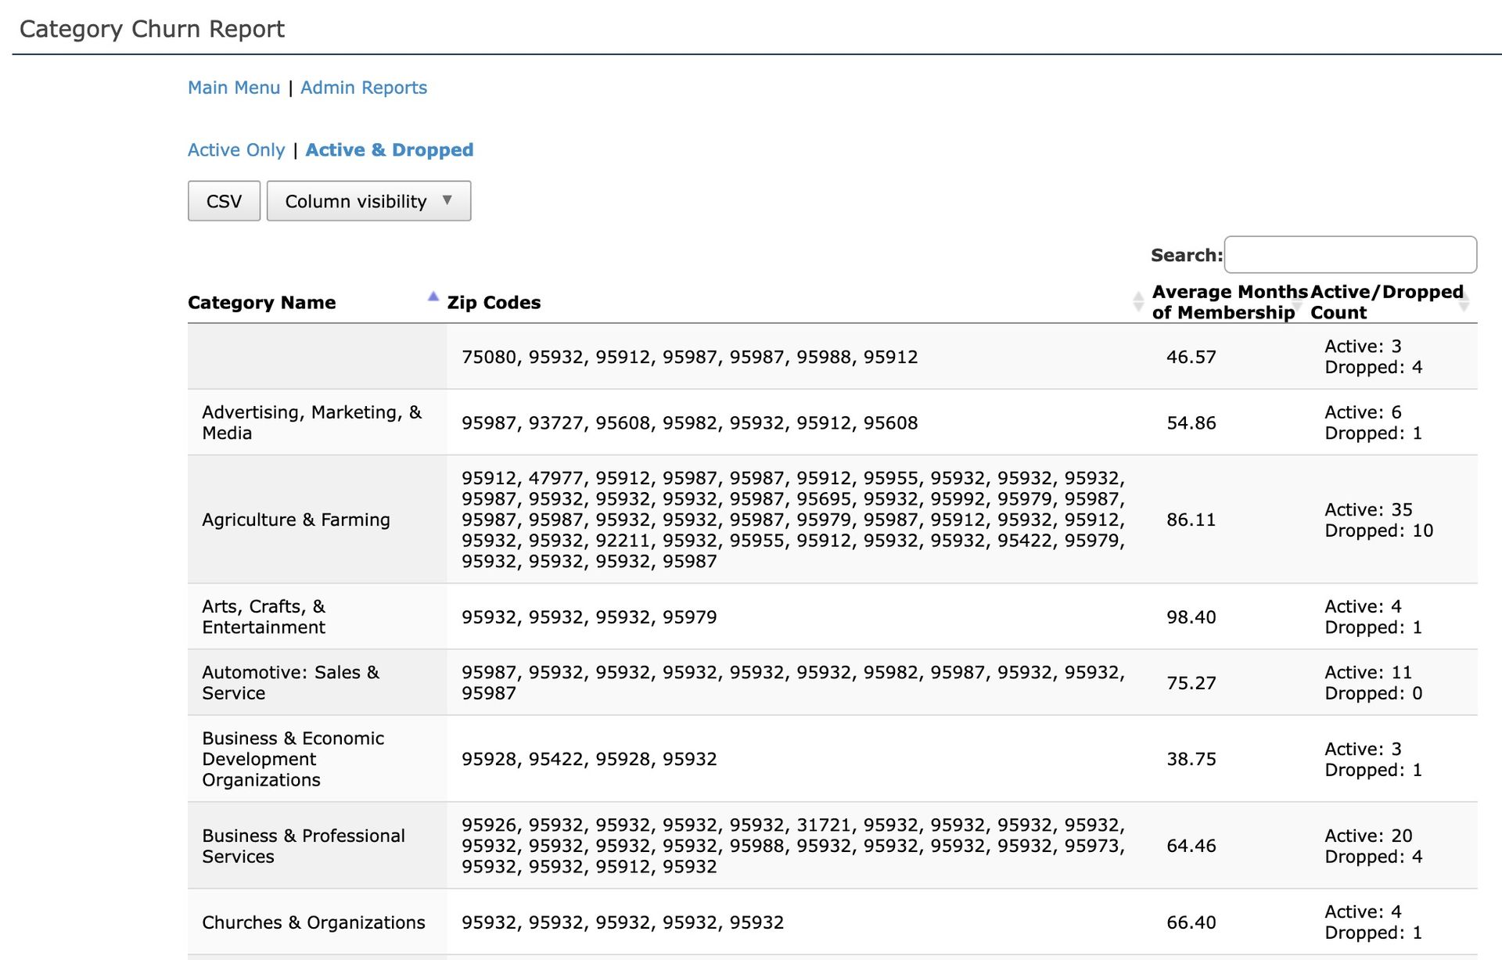Open the Admin Reports page
Image resolution: width=1502 pixels, height=960 pixels.
coord(363,88)
